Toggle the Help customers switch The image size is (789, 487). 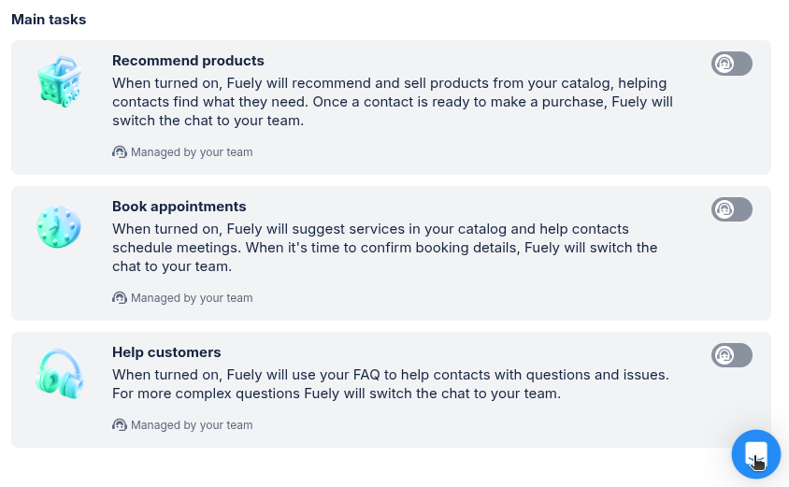click(731, 355)
